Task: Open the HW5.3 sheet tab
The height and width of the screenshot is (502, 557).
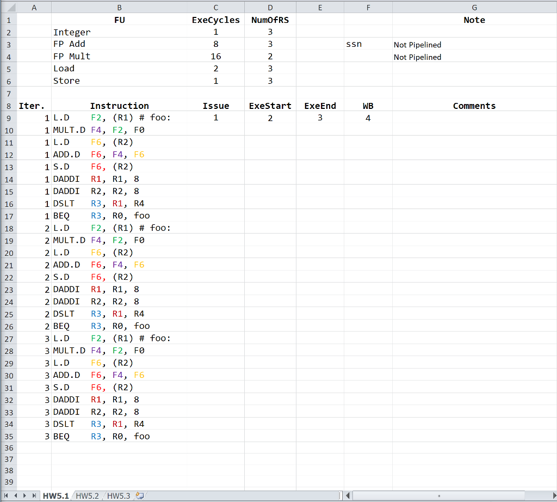Action: (x=119, y=495)
